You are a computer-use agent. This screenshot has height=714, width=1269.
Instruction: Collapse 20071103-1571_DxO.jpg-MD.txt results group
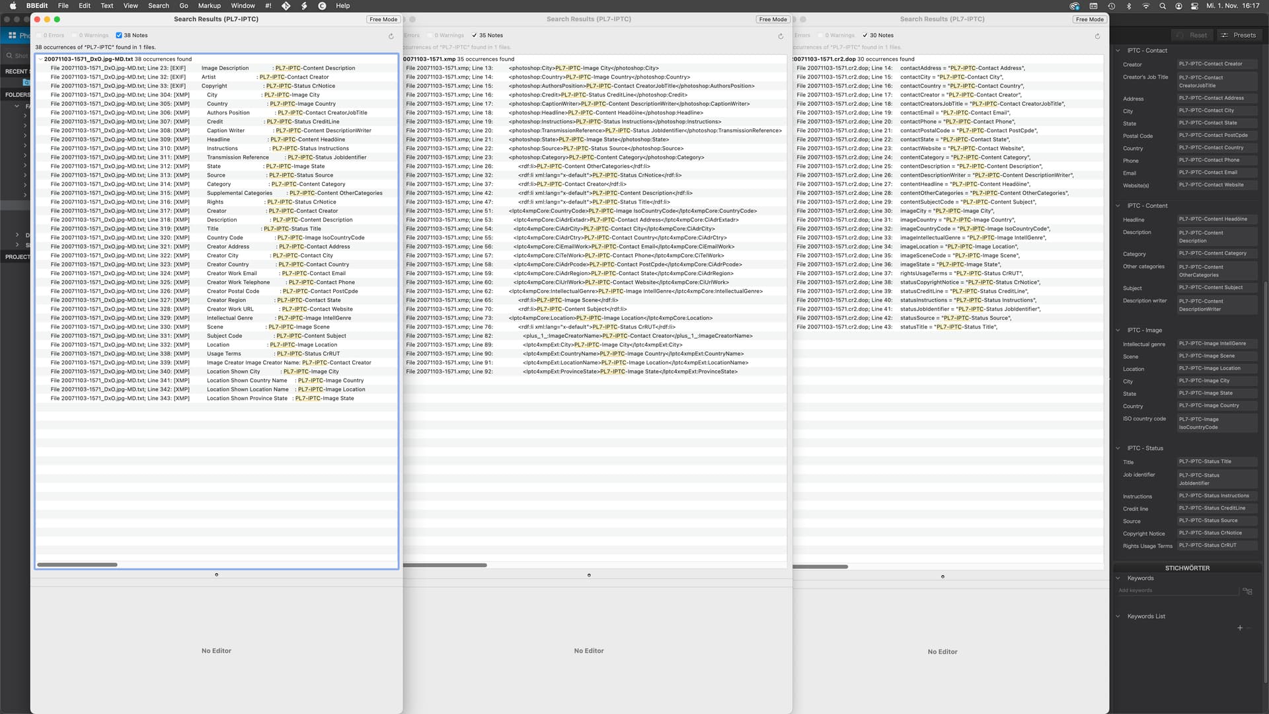pyautogui.click(x=40, y=59)
